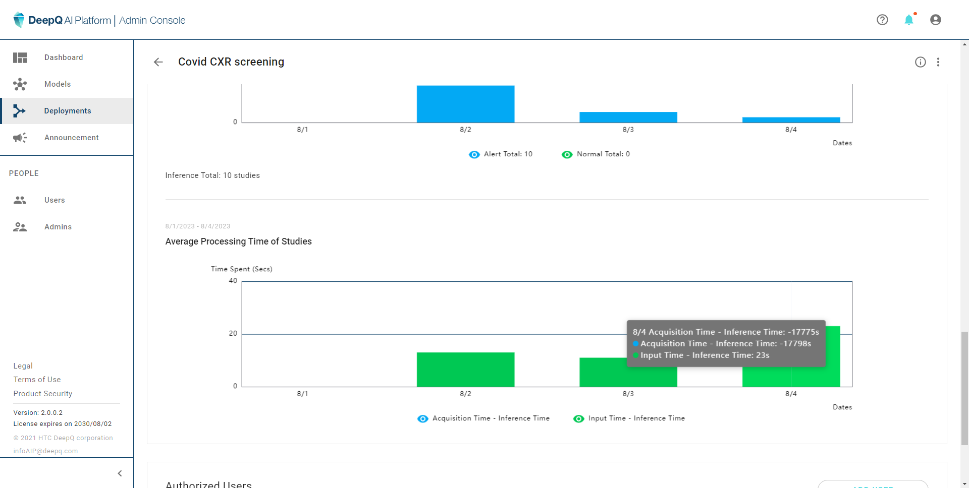Toggle Normal Total series visibility

[x=567, y=154]
